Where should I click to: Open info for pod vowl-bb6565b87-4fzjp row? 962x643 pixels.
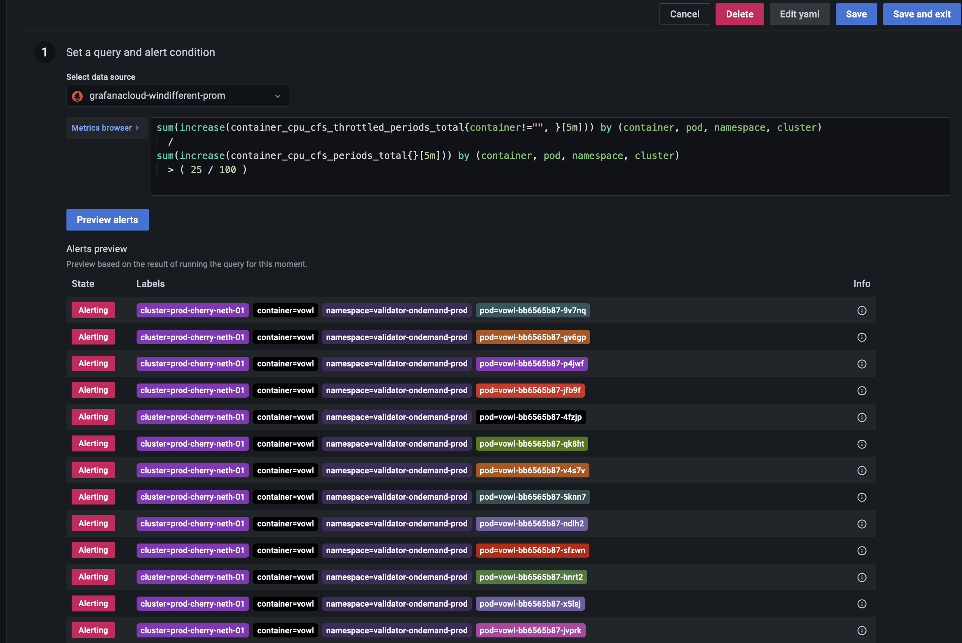click(x=861, y=417)
